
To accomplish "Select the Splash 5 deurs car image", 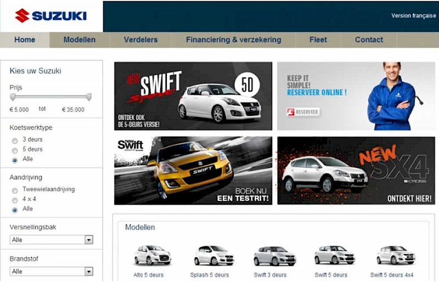I will [x=213, y=255].
